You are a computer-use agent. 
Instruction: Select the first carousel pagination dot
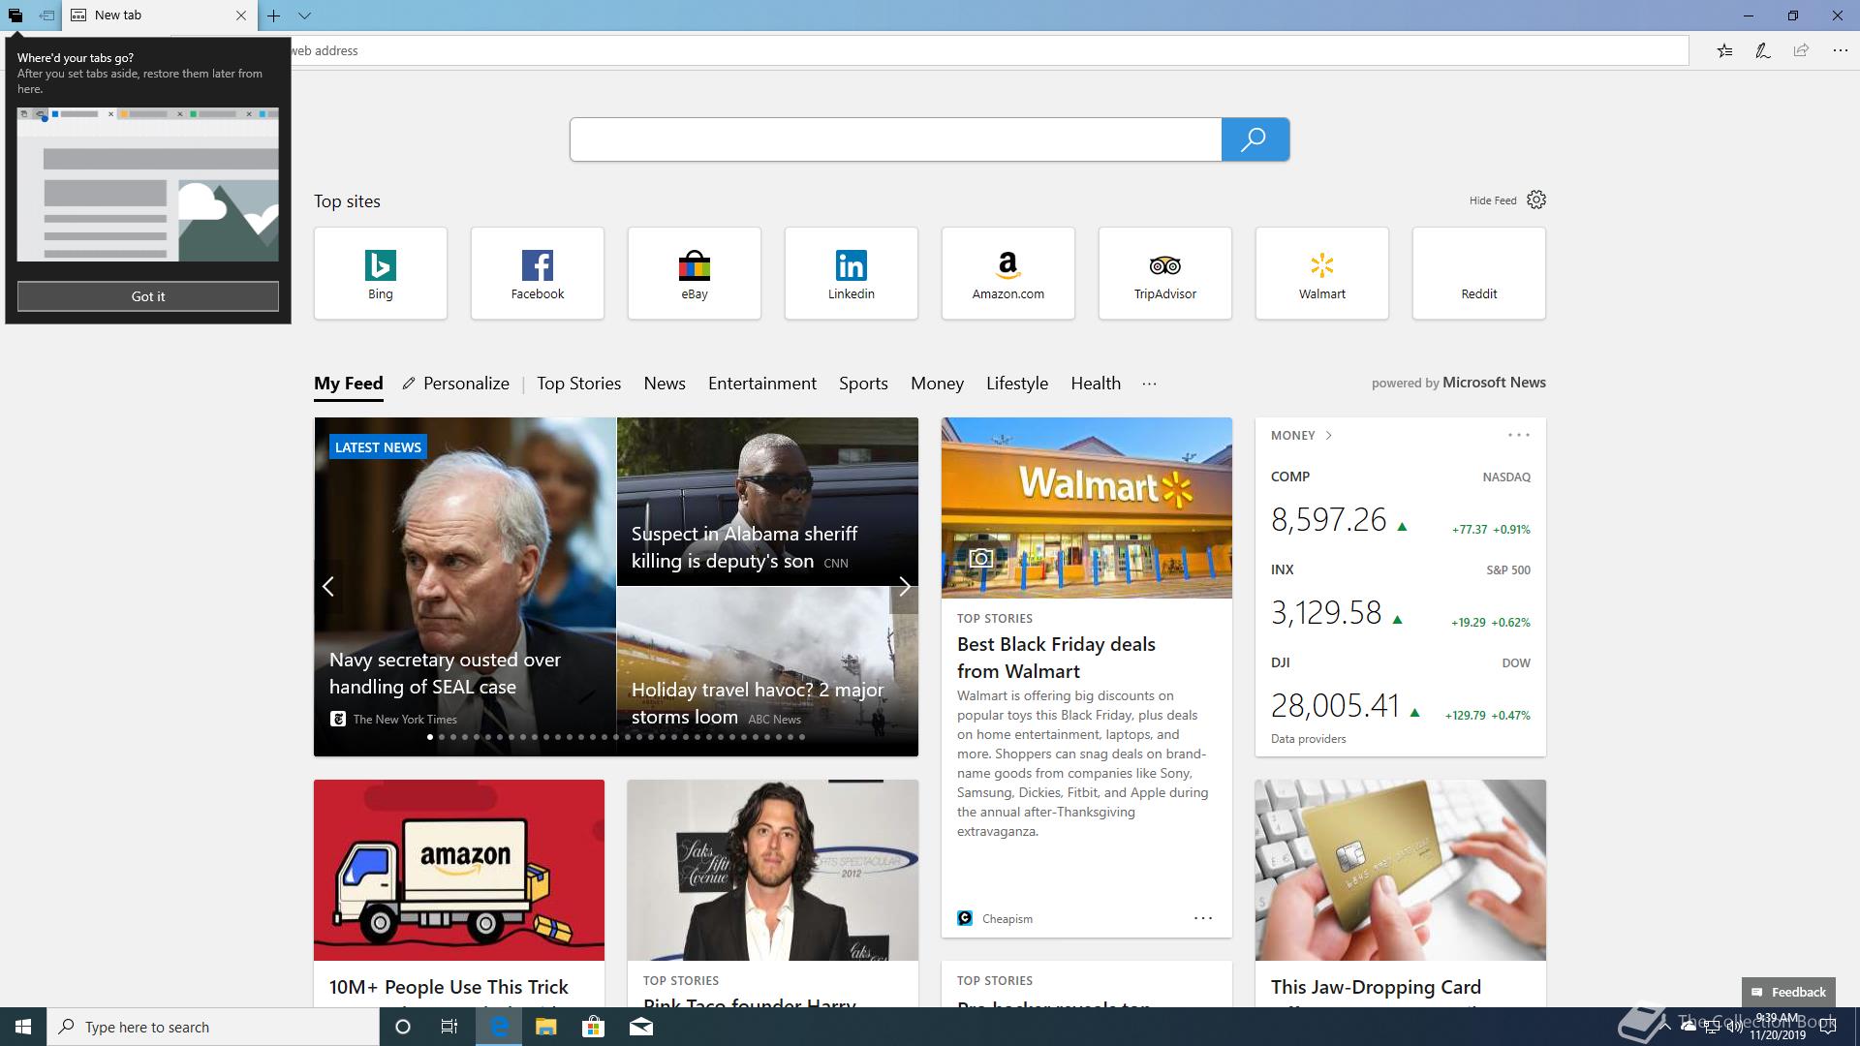[x=430, y=737]
